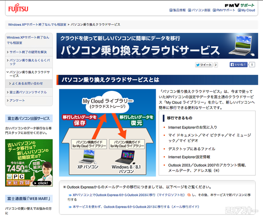Open FMVサポート header link

(x=226, y=10)
